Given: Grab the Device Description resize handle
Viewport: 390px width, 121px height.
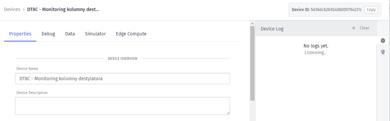Looking at the screenshot, I should pos(228,113).
